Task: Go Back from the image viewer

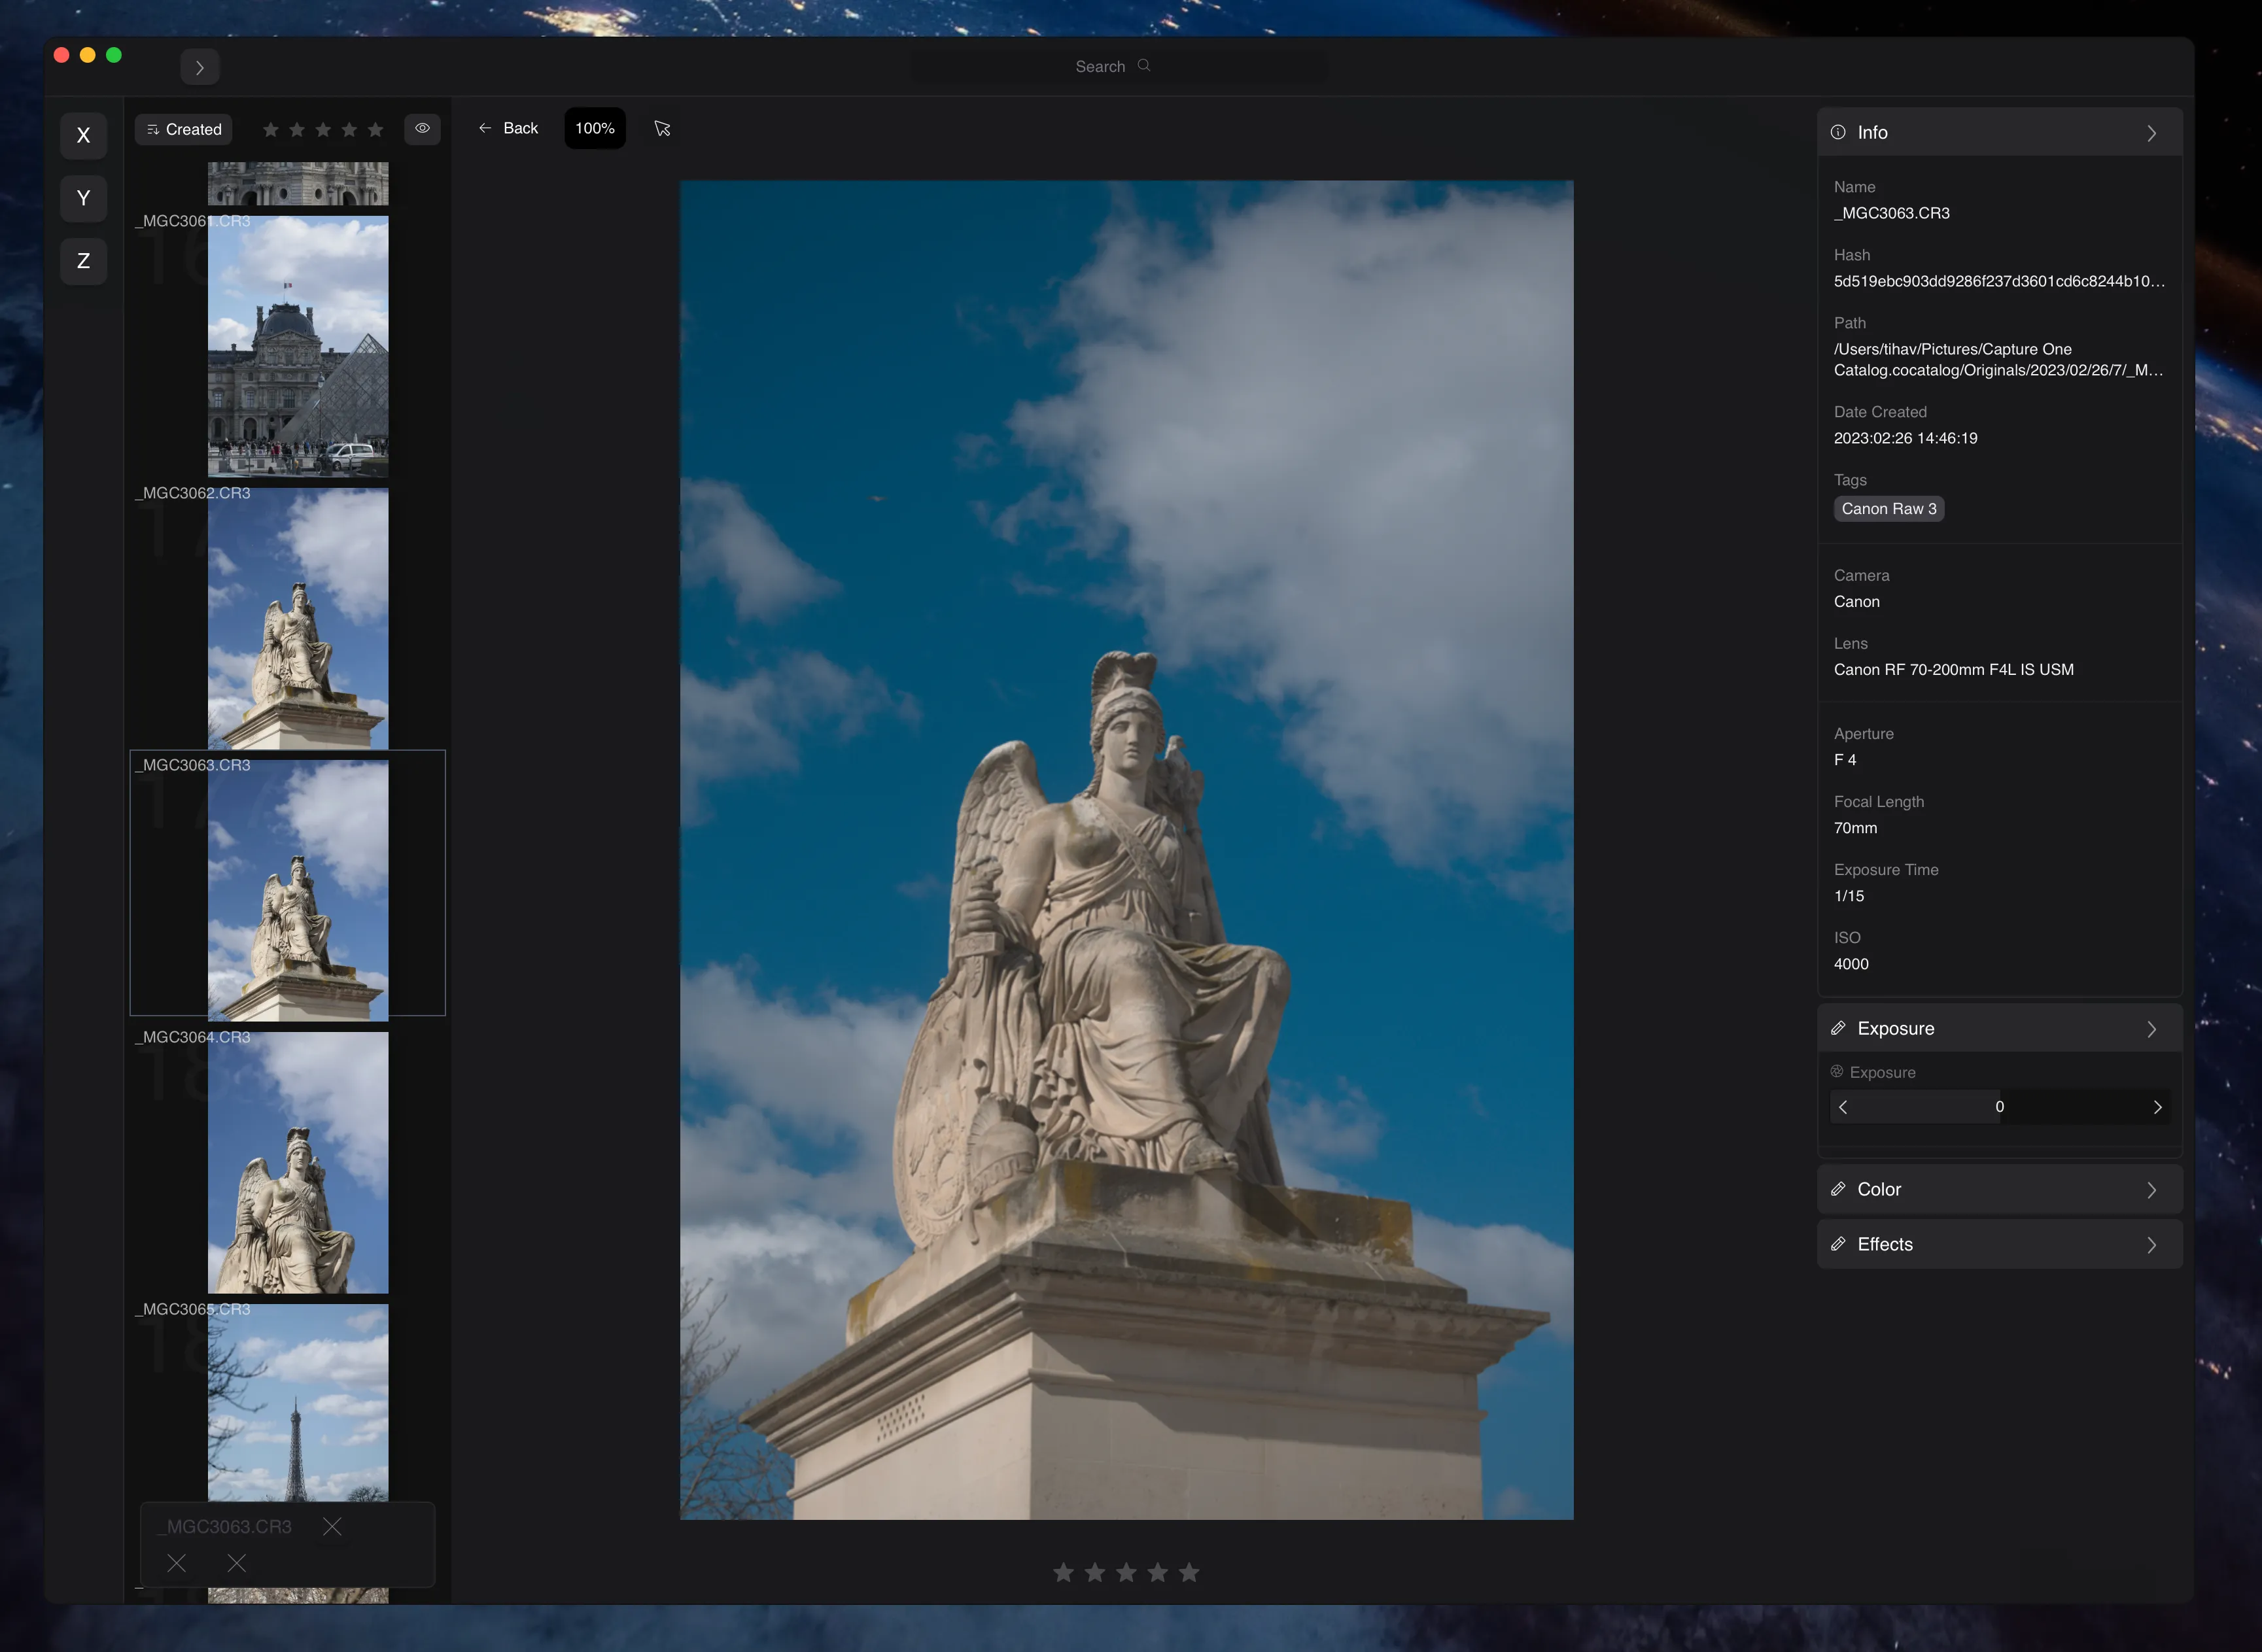Action: tap(508, 128)
